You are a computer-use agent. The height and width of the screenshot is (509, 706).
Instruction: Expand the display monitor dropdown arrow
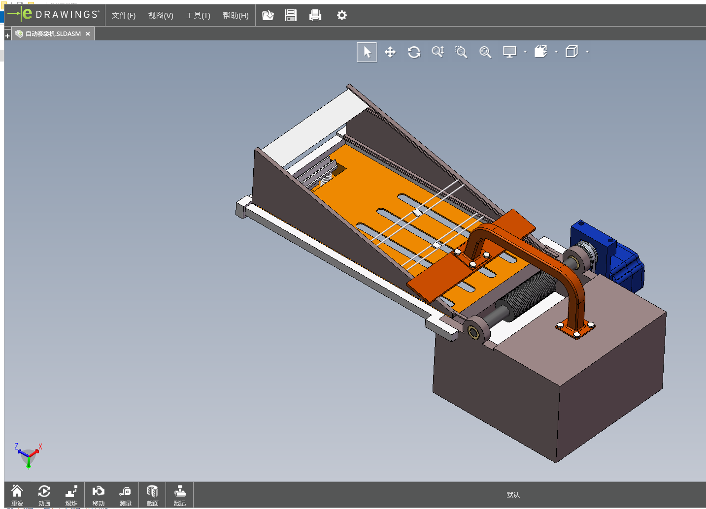pos(525,52)
